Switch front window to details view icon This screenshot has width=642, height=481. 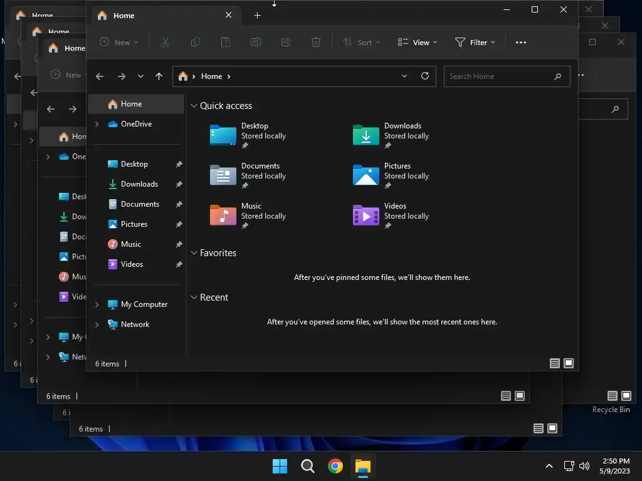[555, 363]
